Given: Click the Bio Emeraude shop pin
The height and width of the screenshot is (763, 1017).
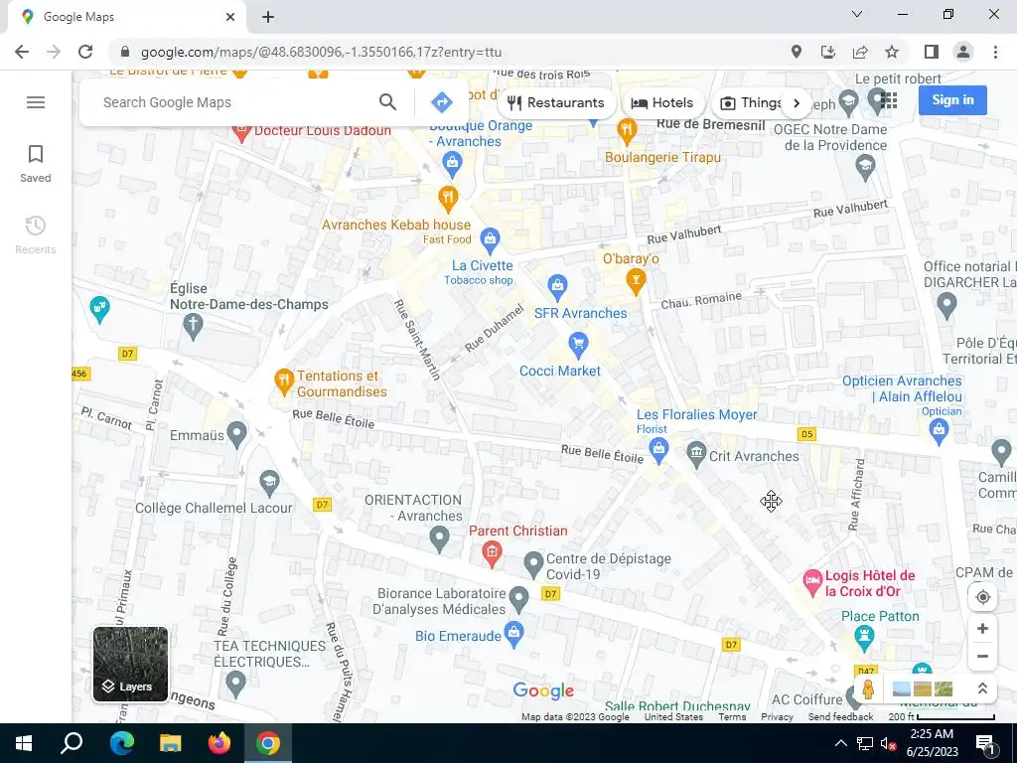Looking at the screenshot, I should [513, 635].
